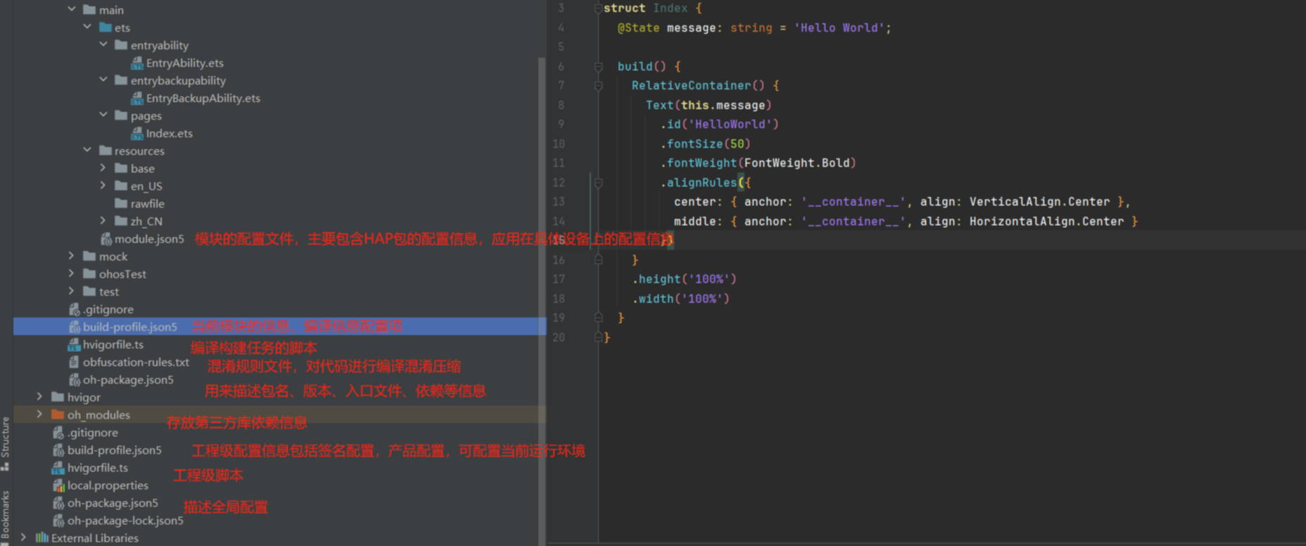Click the resources folder icon

[106, 151]
